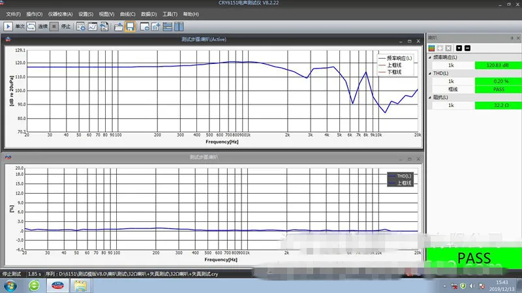Image resolution: width=522 pixels, height=293 pixels.
Task: Open File Explorer from the taskbar
Action: click(80, 286)
